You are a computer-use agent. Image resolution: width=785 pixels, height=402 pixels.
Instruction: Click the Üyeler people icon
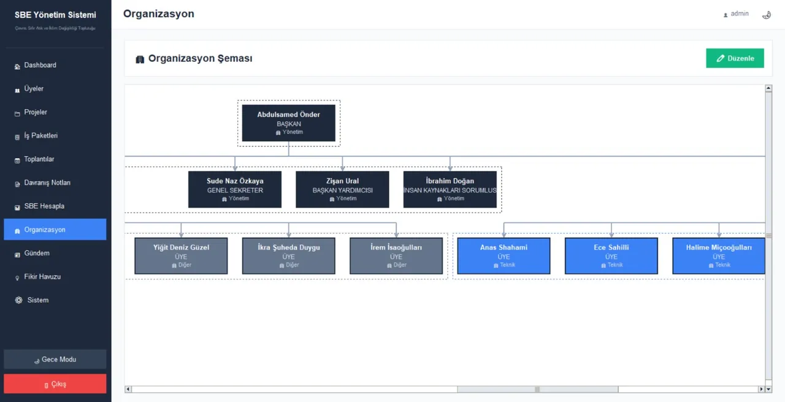pyautogui.click(x=17, y=90)
